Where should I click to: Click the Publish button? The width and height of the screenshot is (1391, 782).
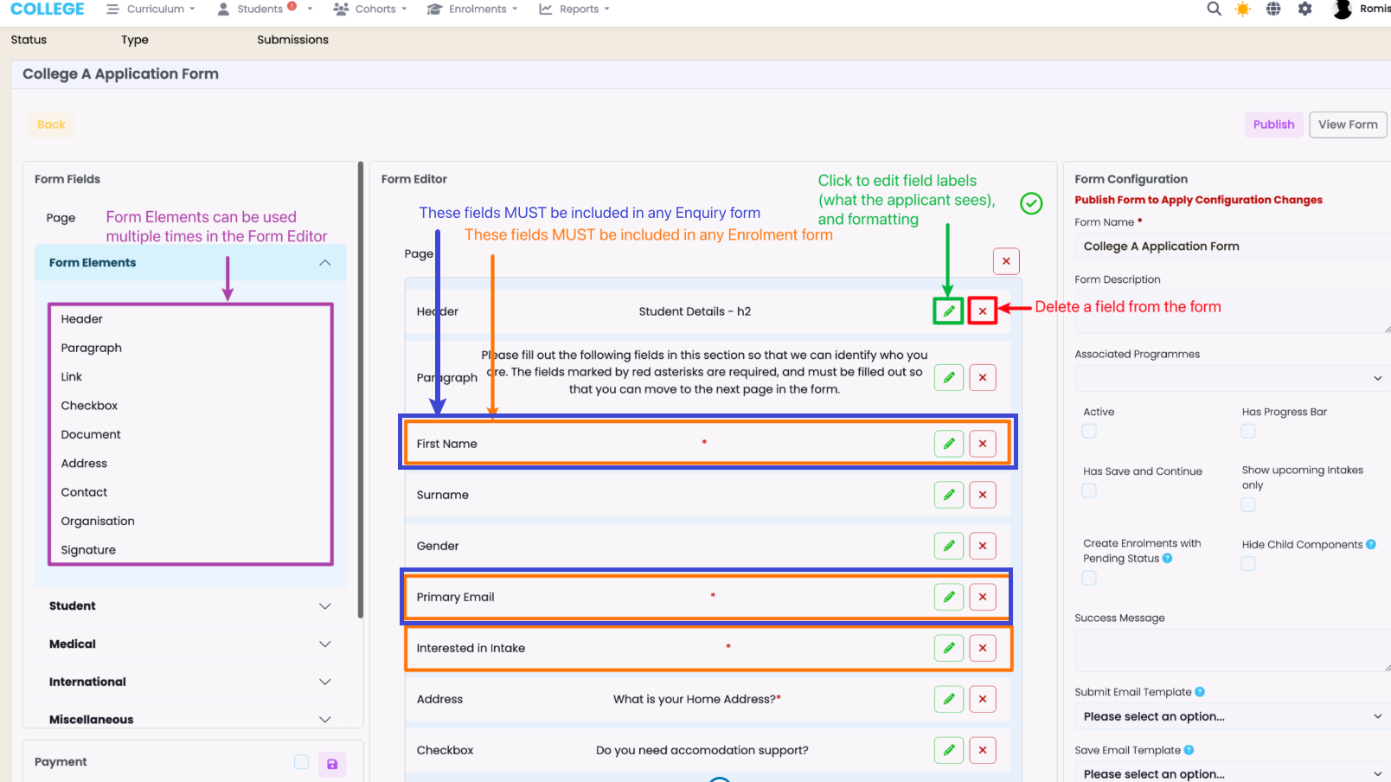pyautogui.click(x=1273, y=125)
